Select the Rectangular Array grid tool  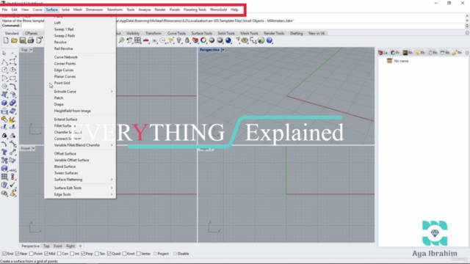[x=4, y=177]
